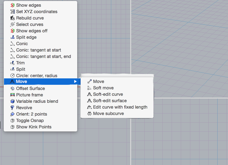Choose Move in the submenu
This screenshot has width=228, height=165.
117,81
